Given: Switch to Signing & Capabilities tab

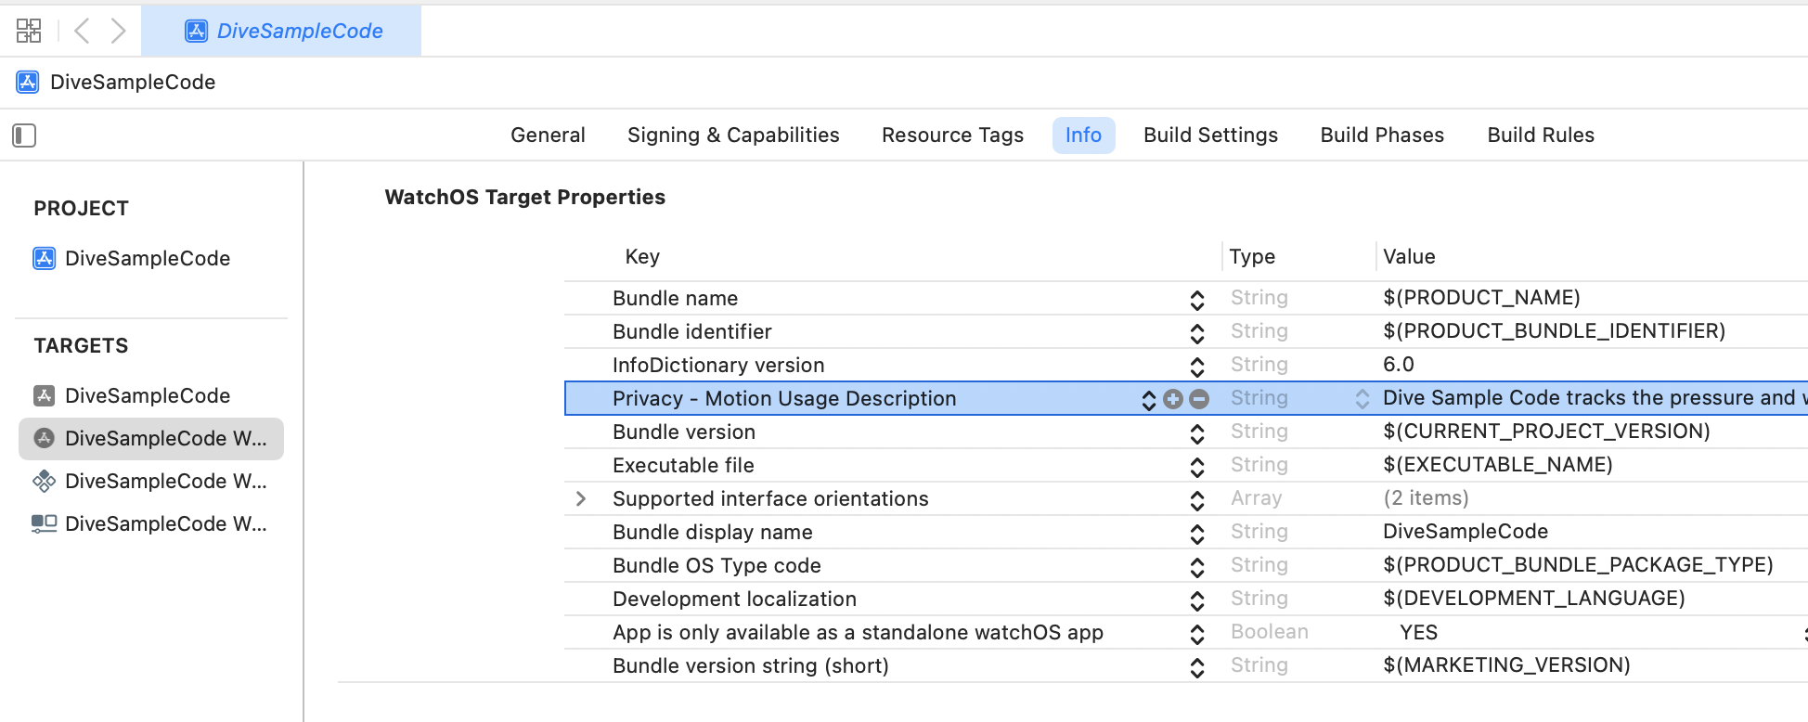Looking at the screenshot, I should click(733, 135).
